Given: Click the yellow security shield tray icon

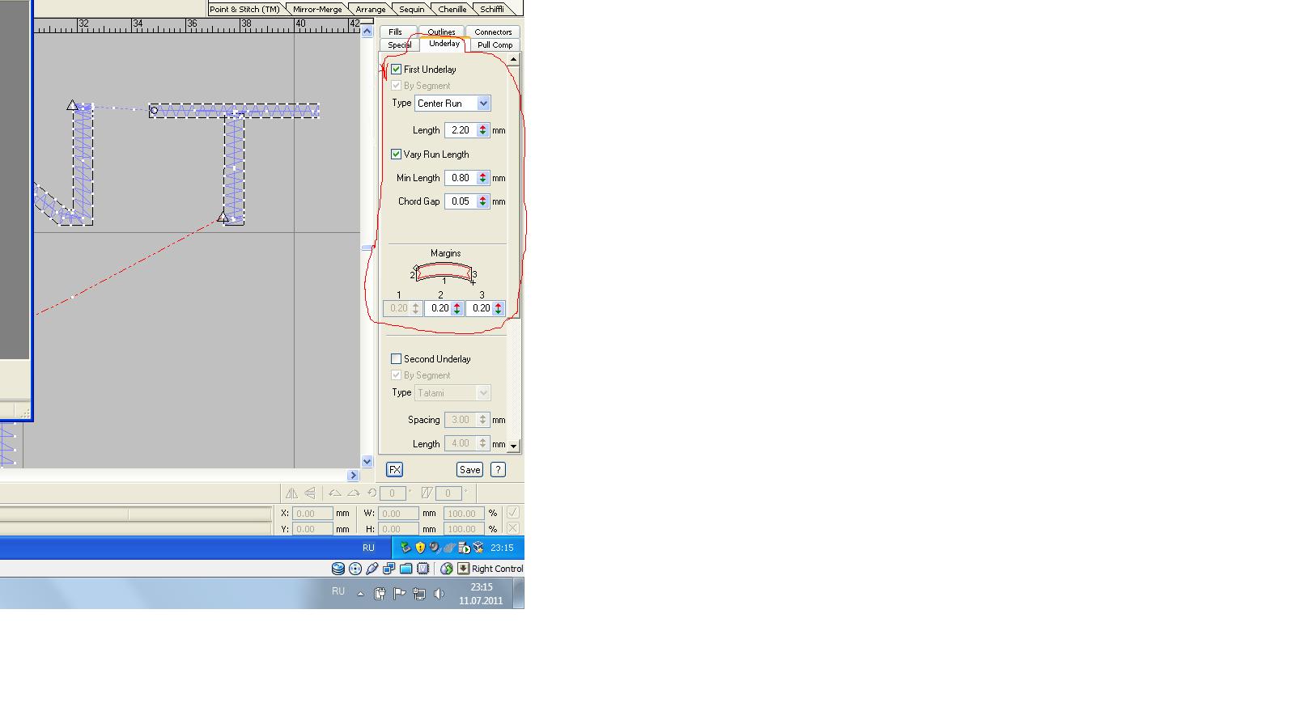Looking at the screenshot, I should (x=420, y=548).
